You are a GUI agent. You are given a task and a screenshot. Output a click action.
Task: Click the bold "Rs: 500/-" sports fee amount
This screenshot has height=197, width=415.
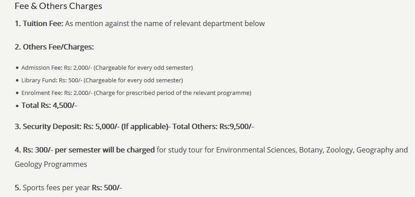point(107,188)
